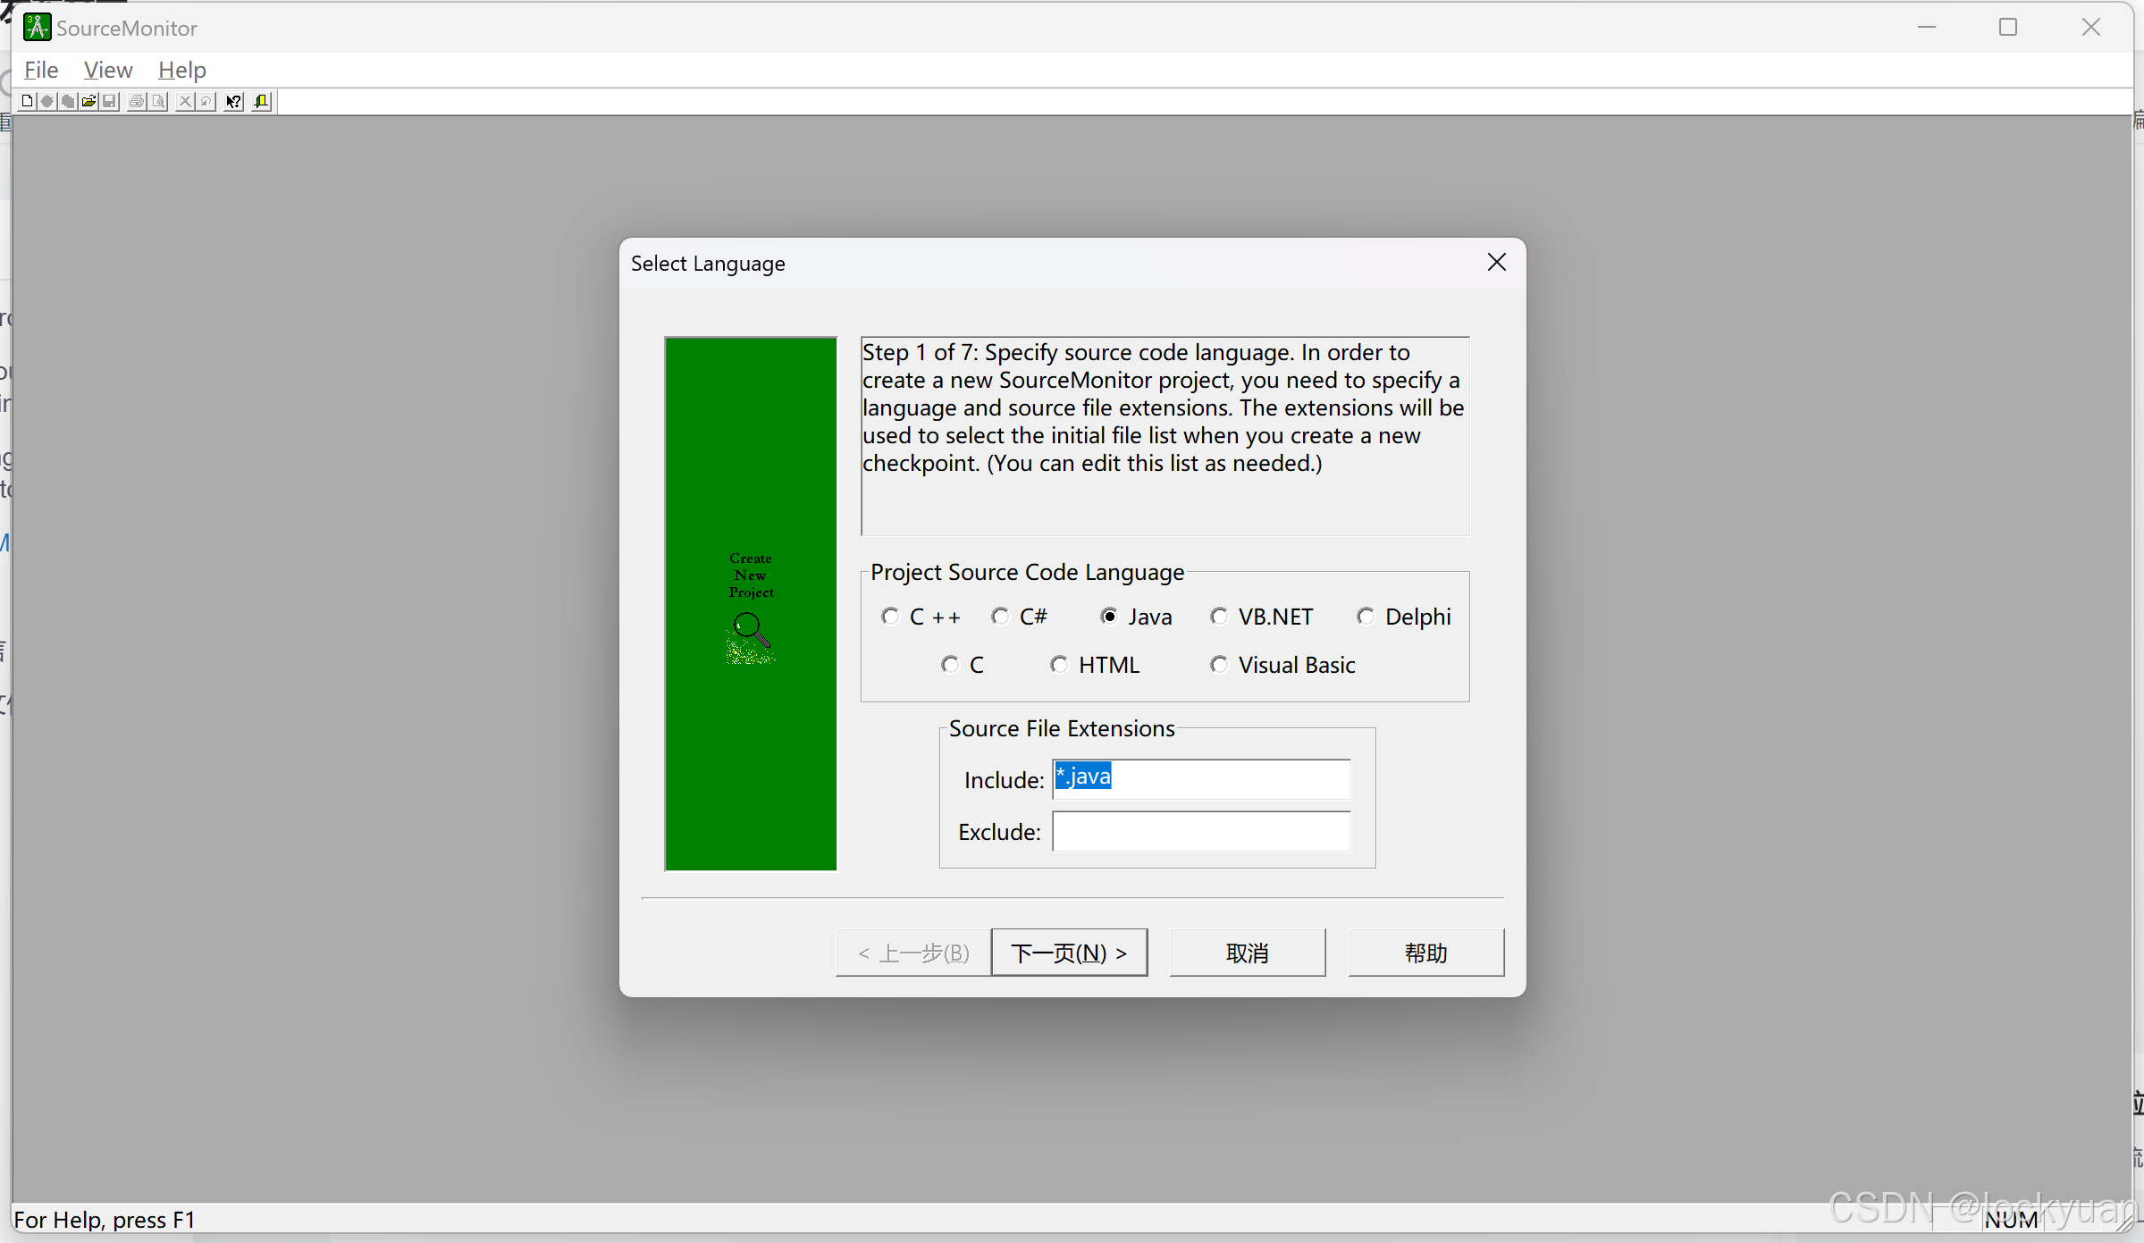2144x1243 pixels.
Task: Click the Exclude extensions input field
Action: click(1200, 832)
